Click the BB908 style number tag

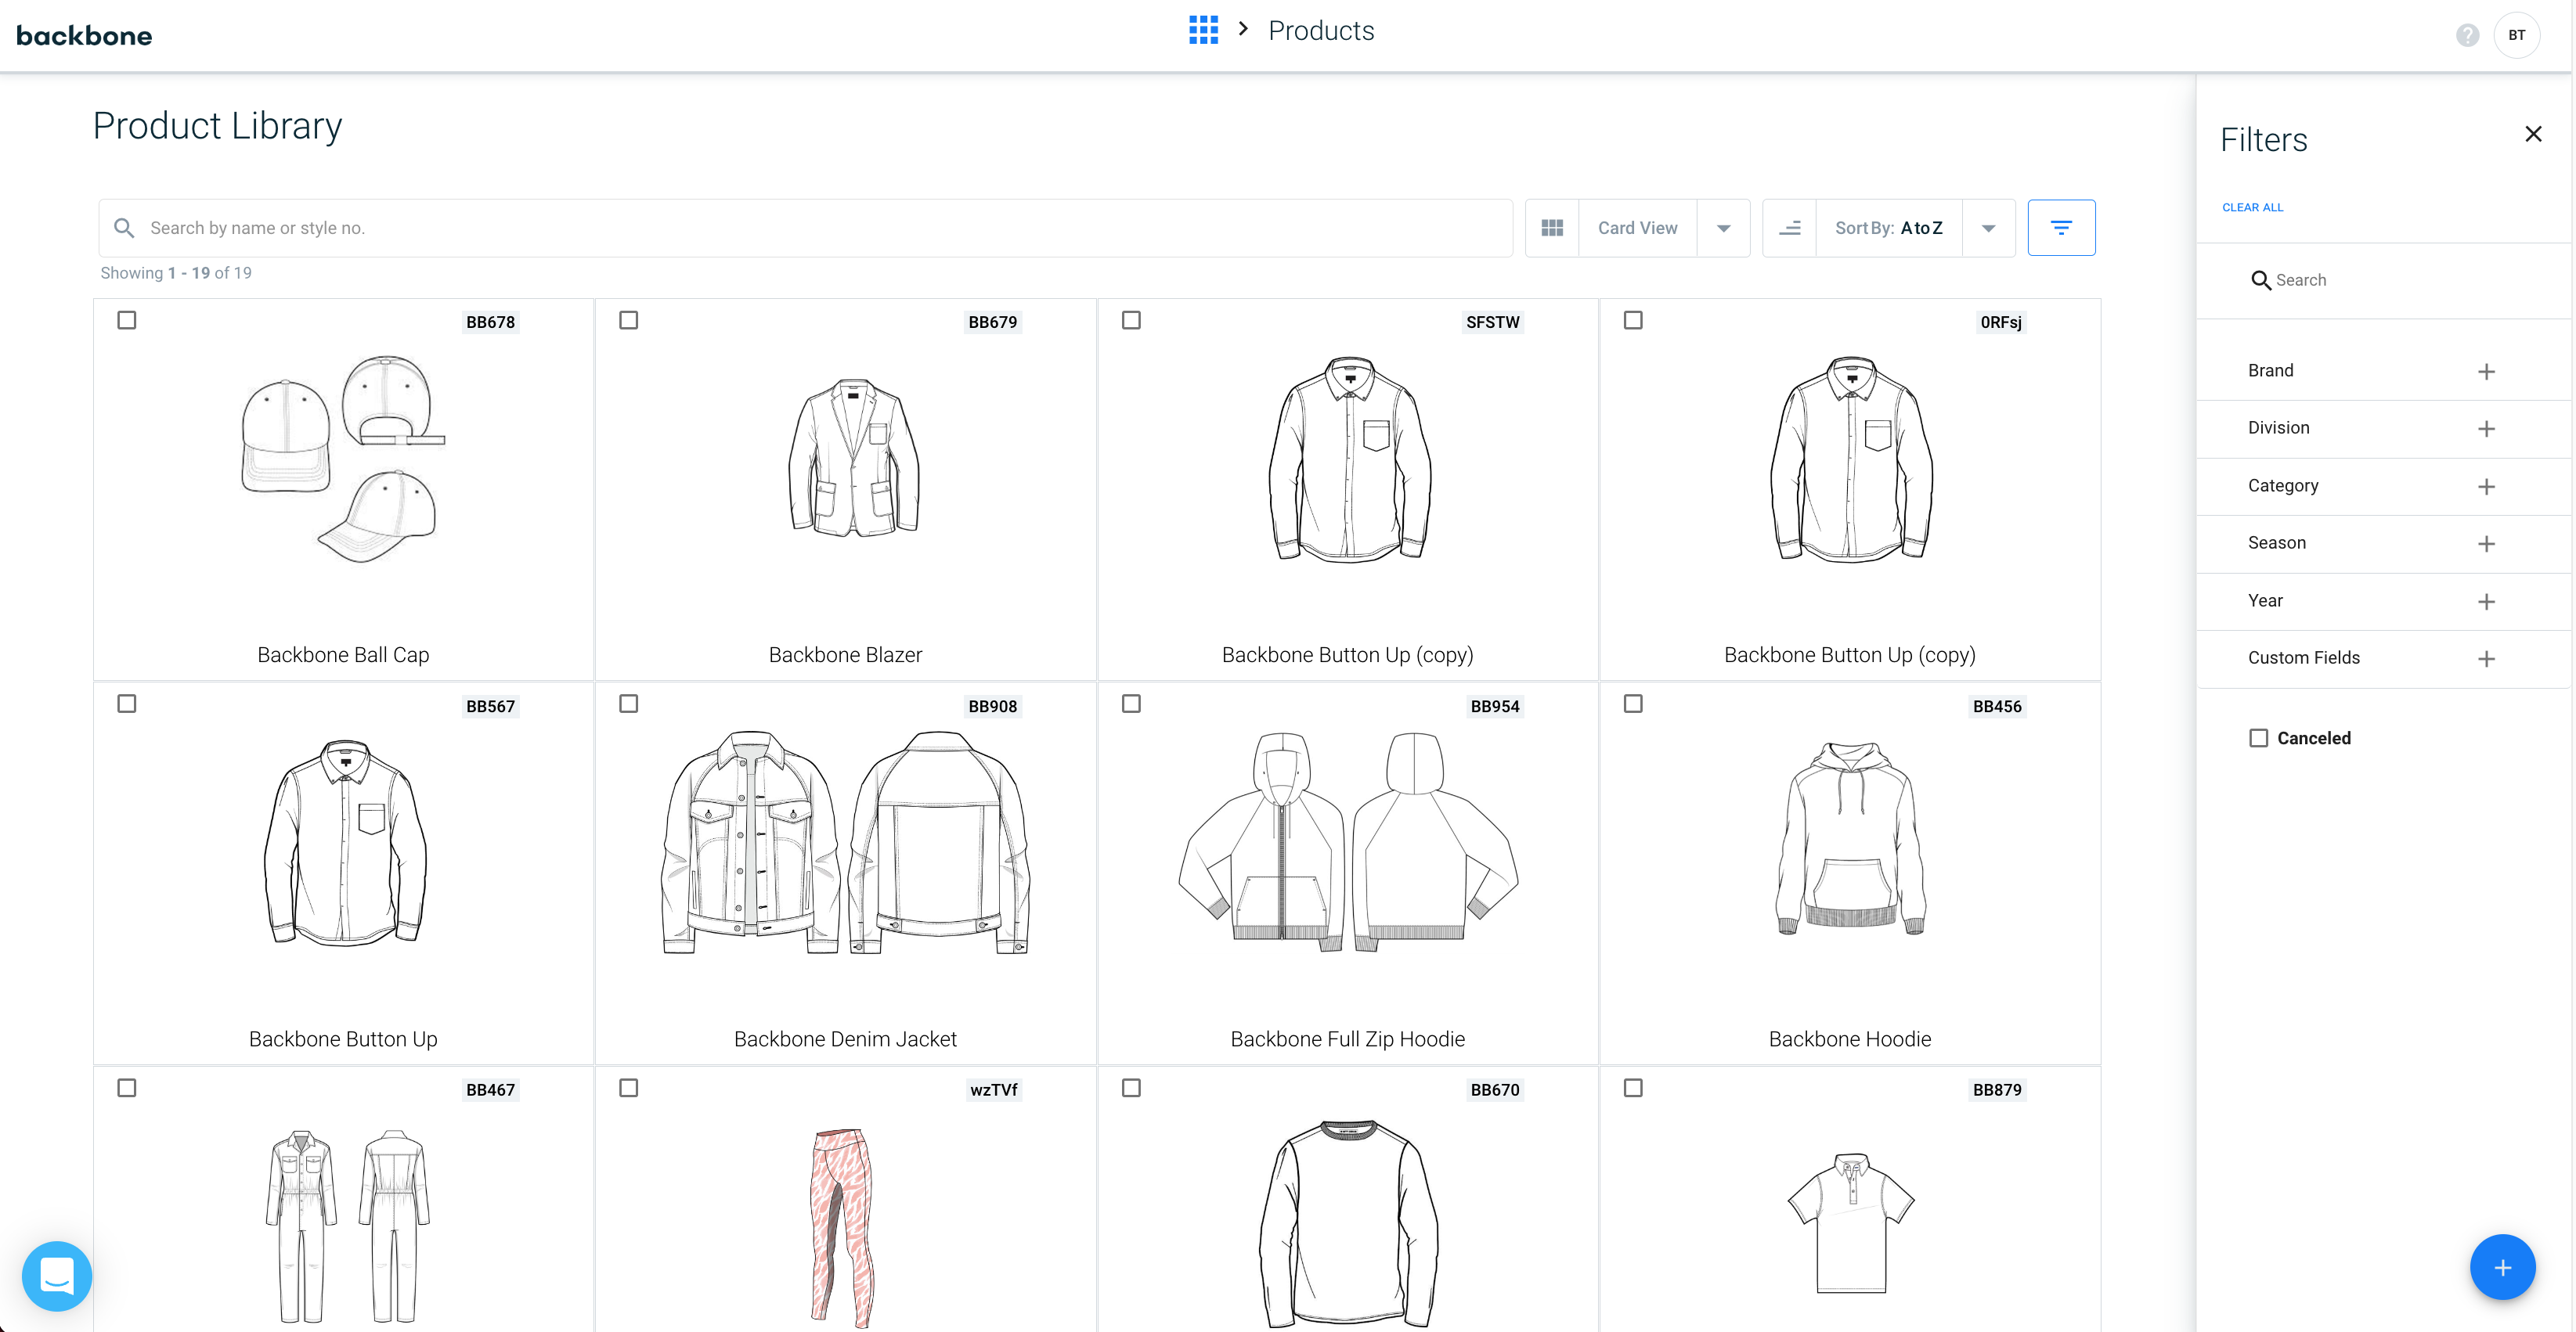coord(992,707)
